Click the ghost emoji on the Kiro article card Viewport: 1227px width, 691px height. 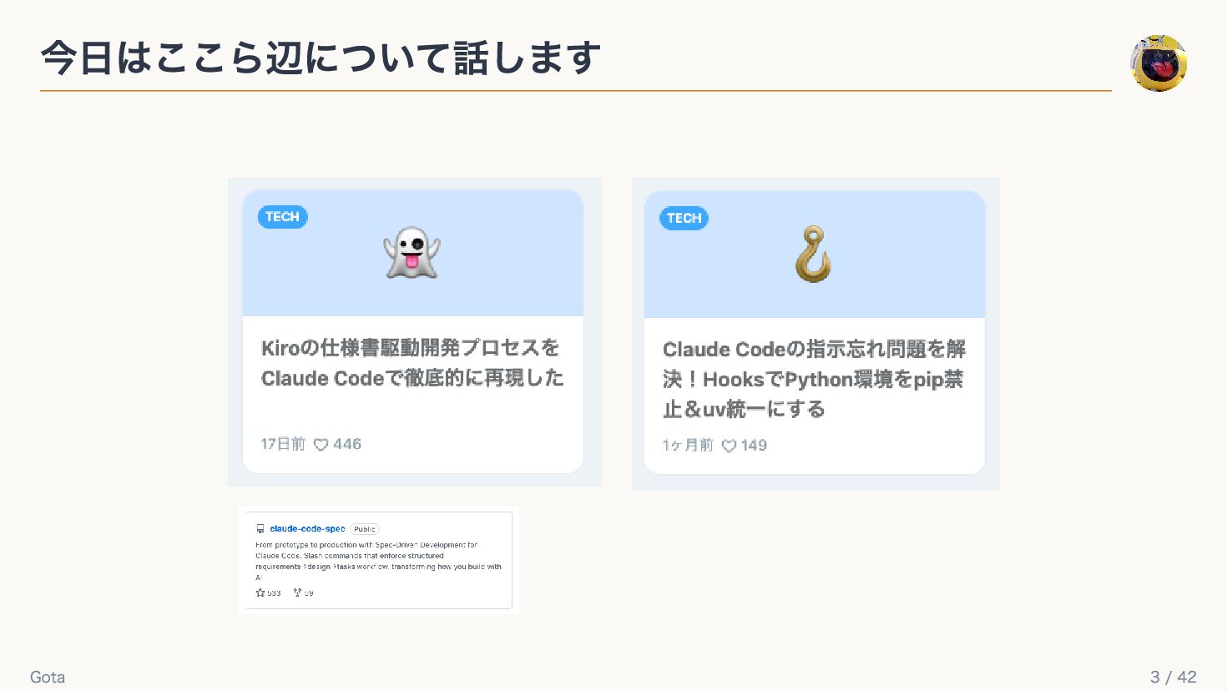coord(412,253)
